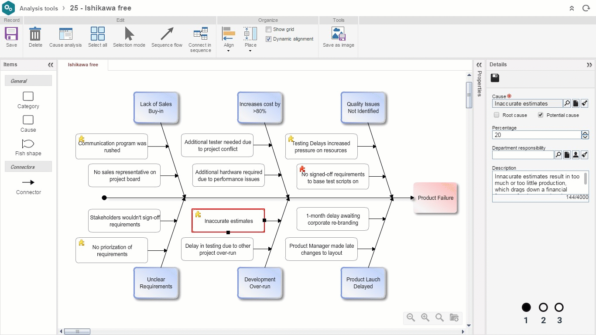Screen dimensions: 596x335
Task: Pick the Cause shape from Items
Action: [28, 120]
